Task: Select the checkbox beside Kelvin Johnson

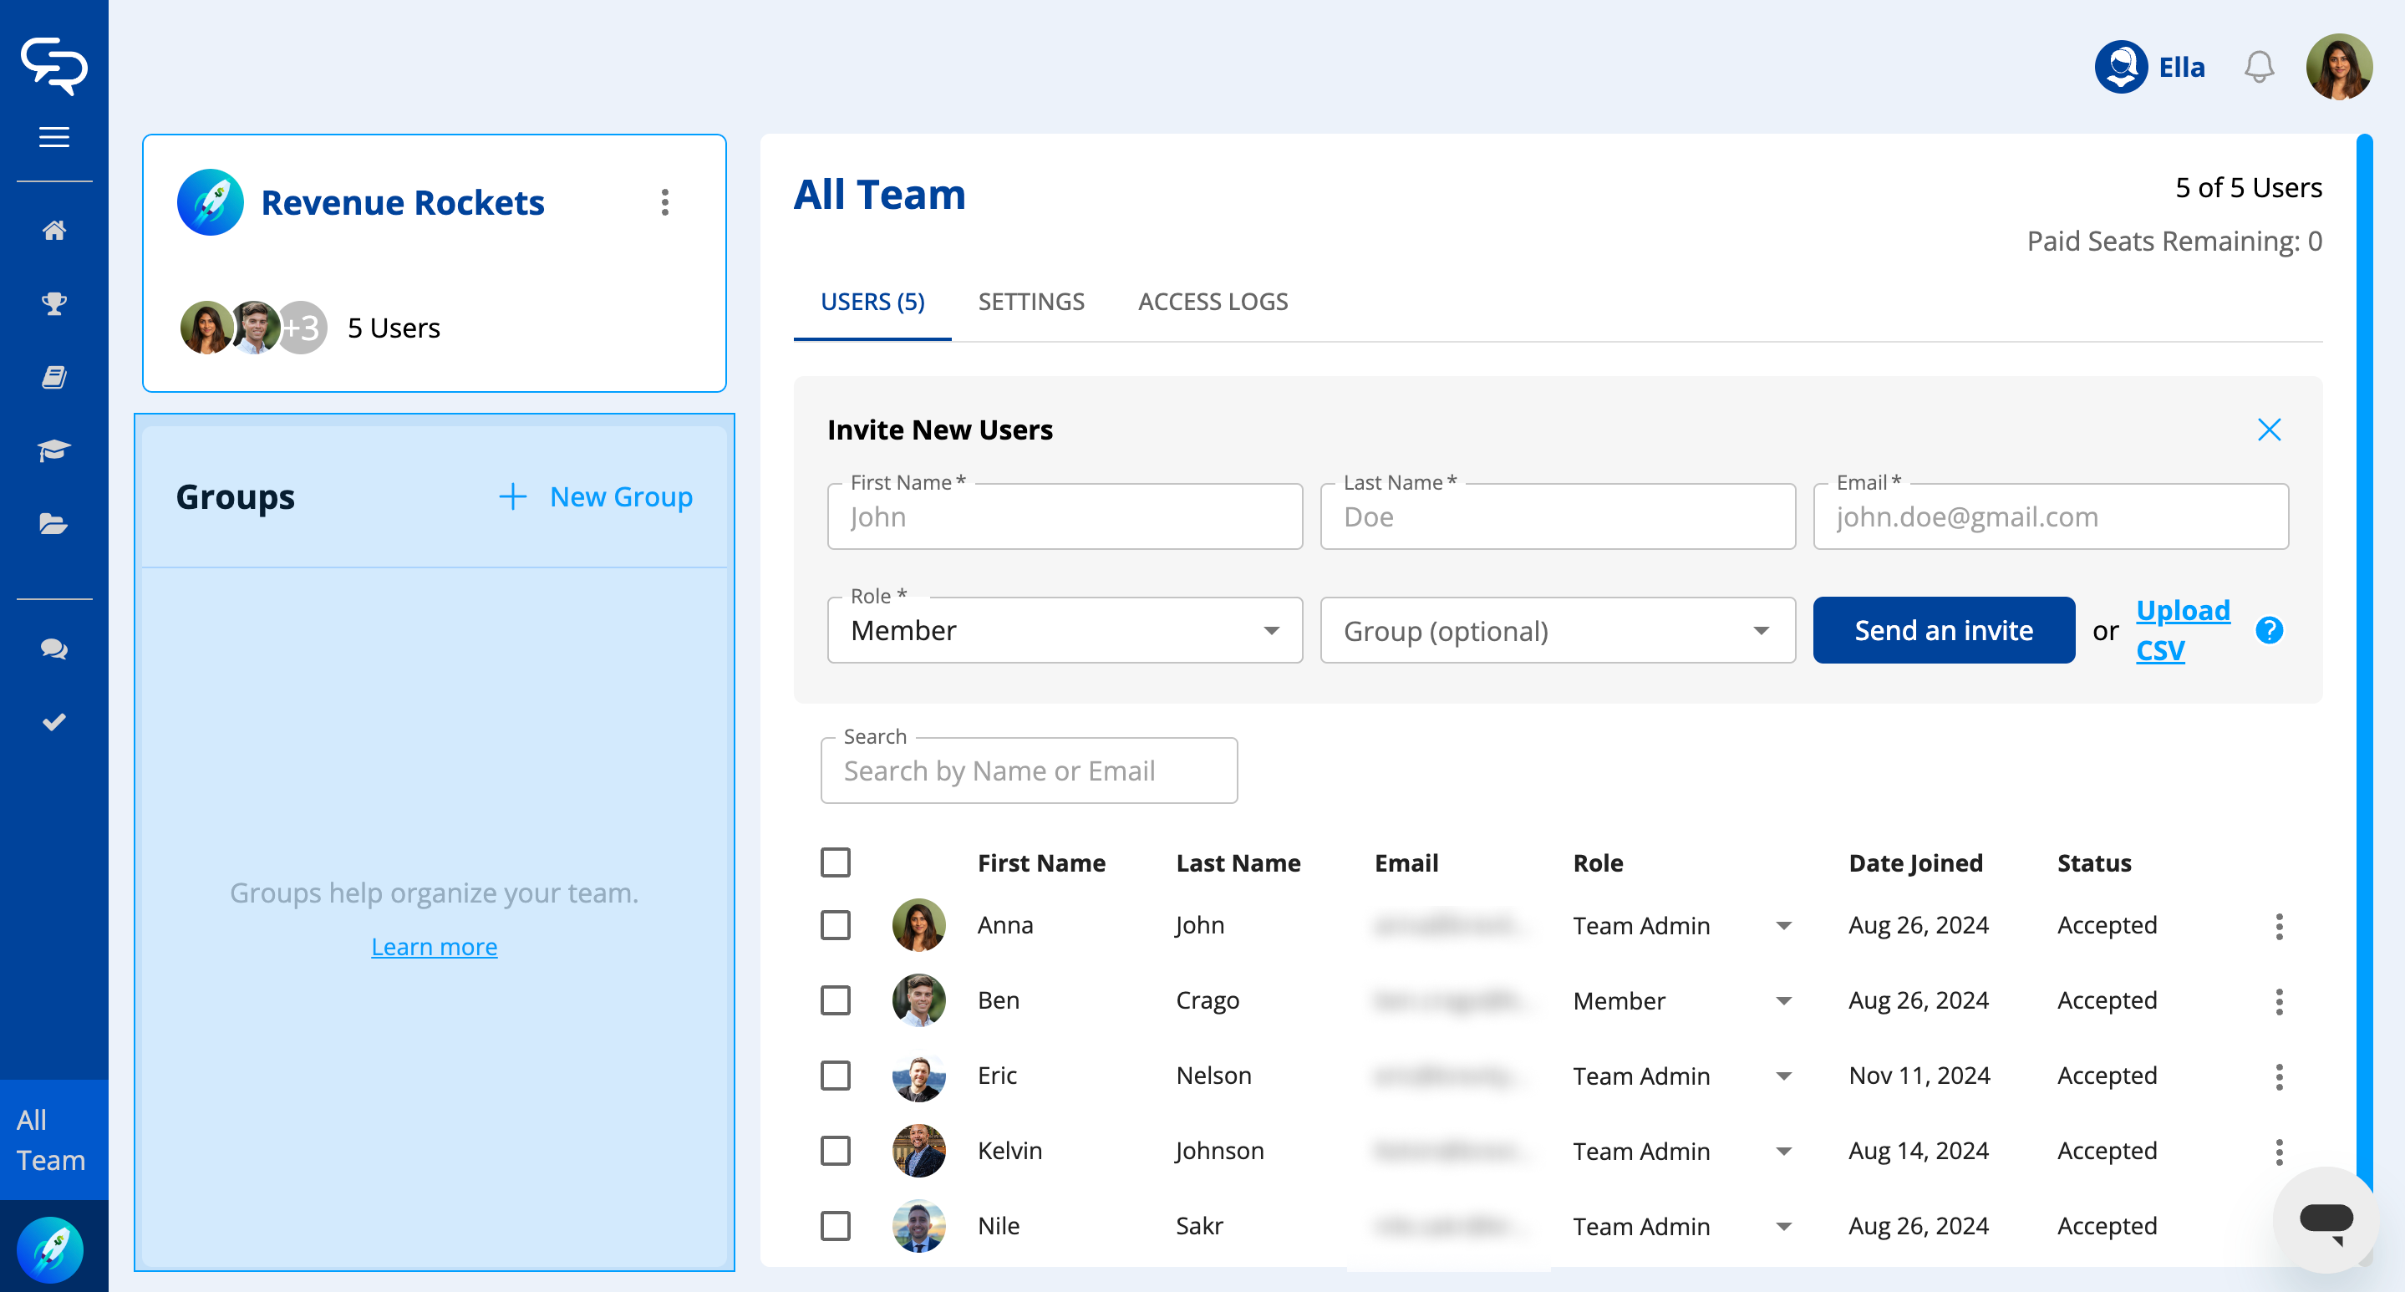Action: [x=836, y=1151]
